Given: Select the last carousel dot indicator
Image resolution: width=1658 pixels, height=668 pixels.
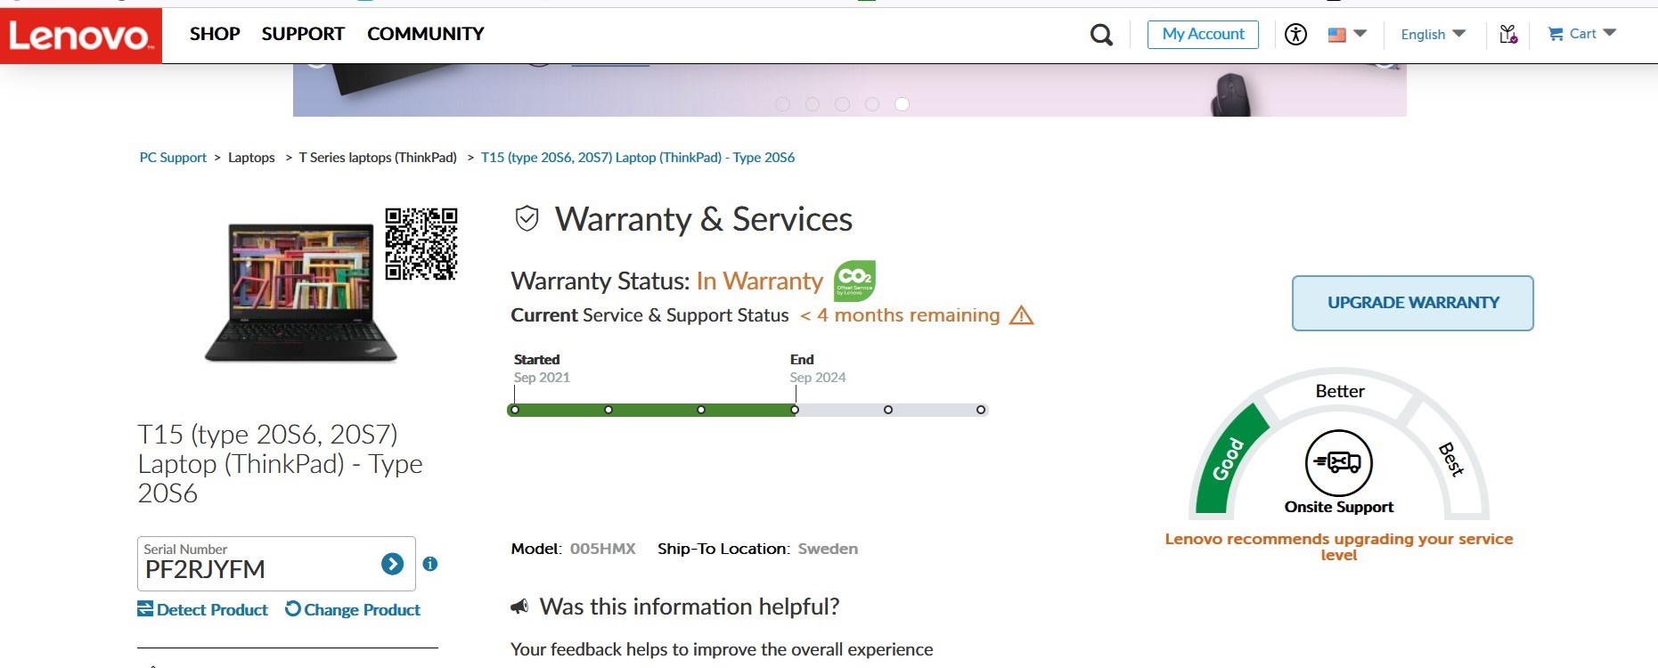Looking at the screenshot, I should coord(902,104).
